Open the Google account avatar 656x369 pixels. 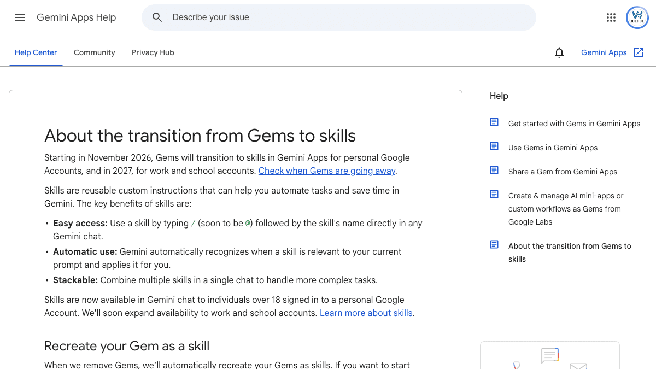tap(637, 17)
